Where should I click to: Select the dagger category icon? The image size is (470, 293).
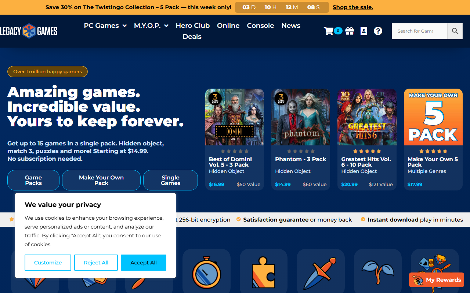pyautogui.click(x=321, y=273)
